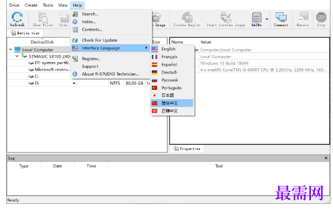Click the Japanese flag icon

point(154,96)
